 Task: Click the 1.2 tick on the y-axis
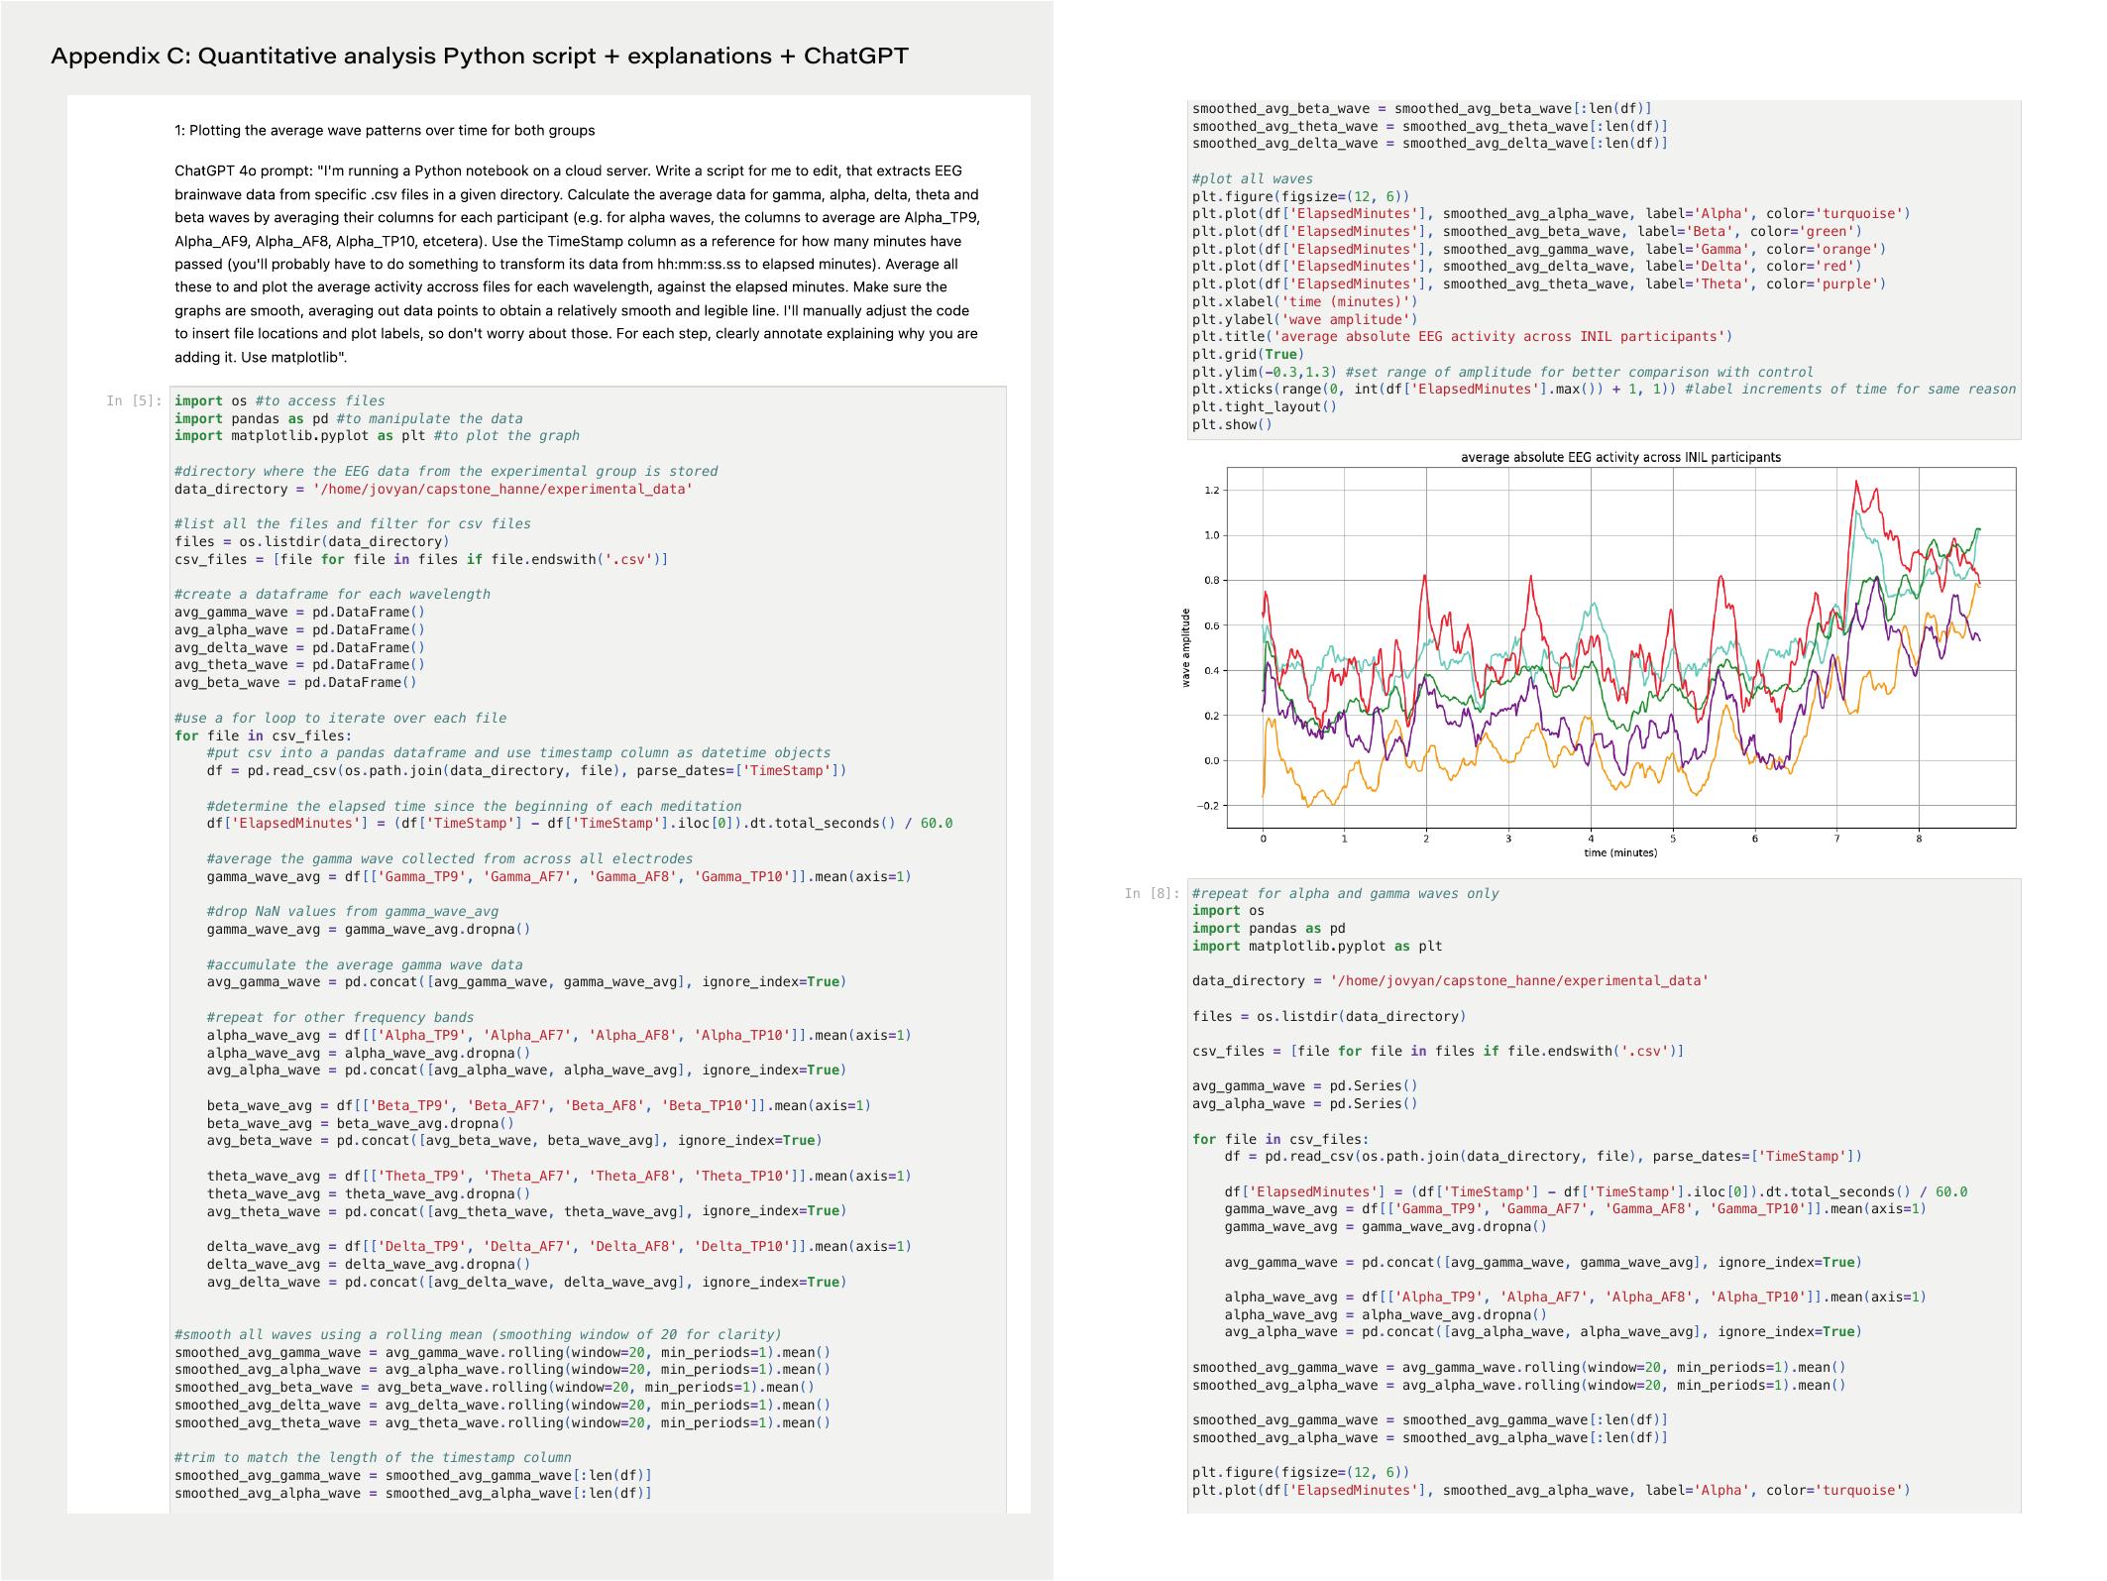click(x=1212, y=490)
